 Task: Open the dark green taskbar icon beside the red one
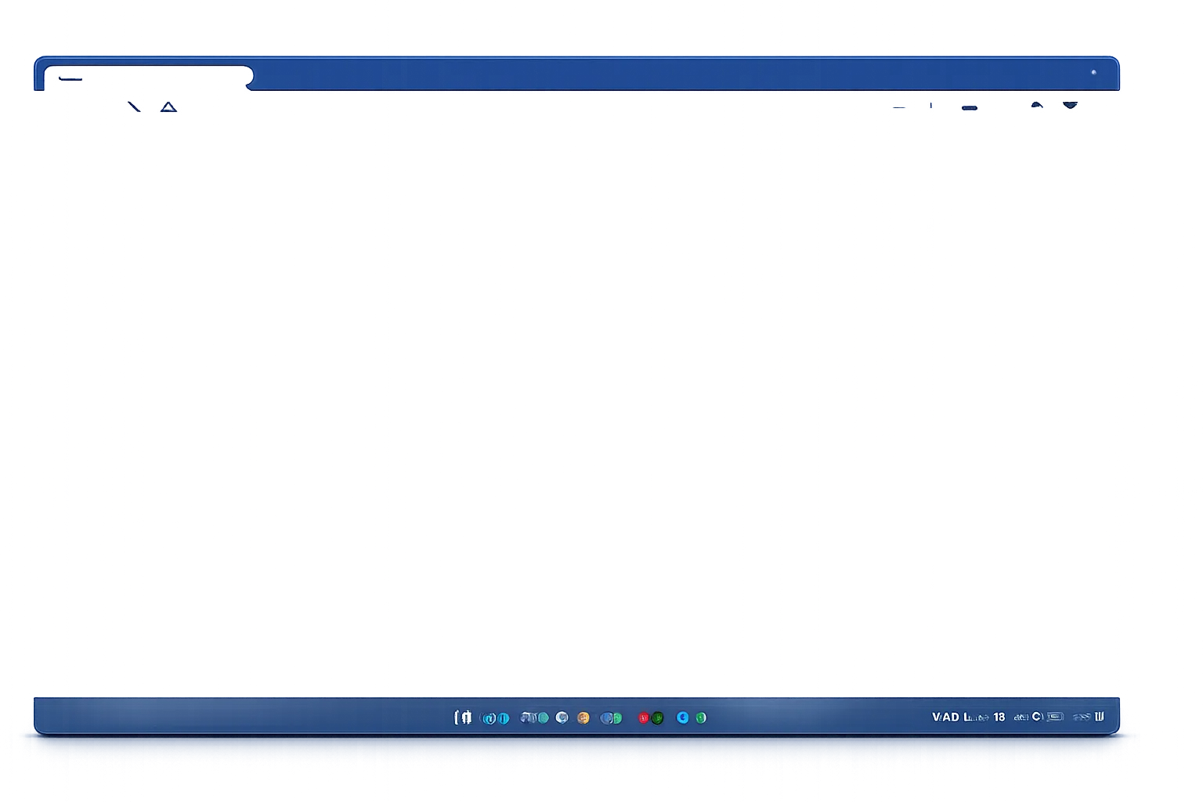coord(657,717)
